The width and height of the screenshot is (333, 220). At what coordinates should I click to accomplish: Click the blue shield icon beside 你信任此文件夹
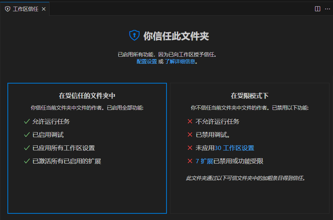pyautogui.click(x=134, y=35)
